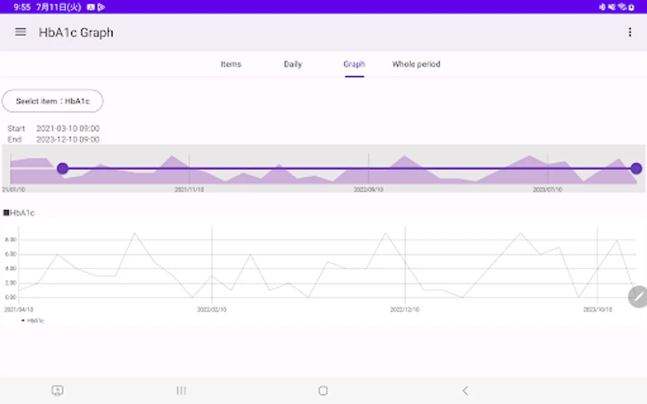Switch to the Items tab

231,64
